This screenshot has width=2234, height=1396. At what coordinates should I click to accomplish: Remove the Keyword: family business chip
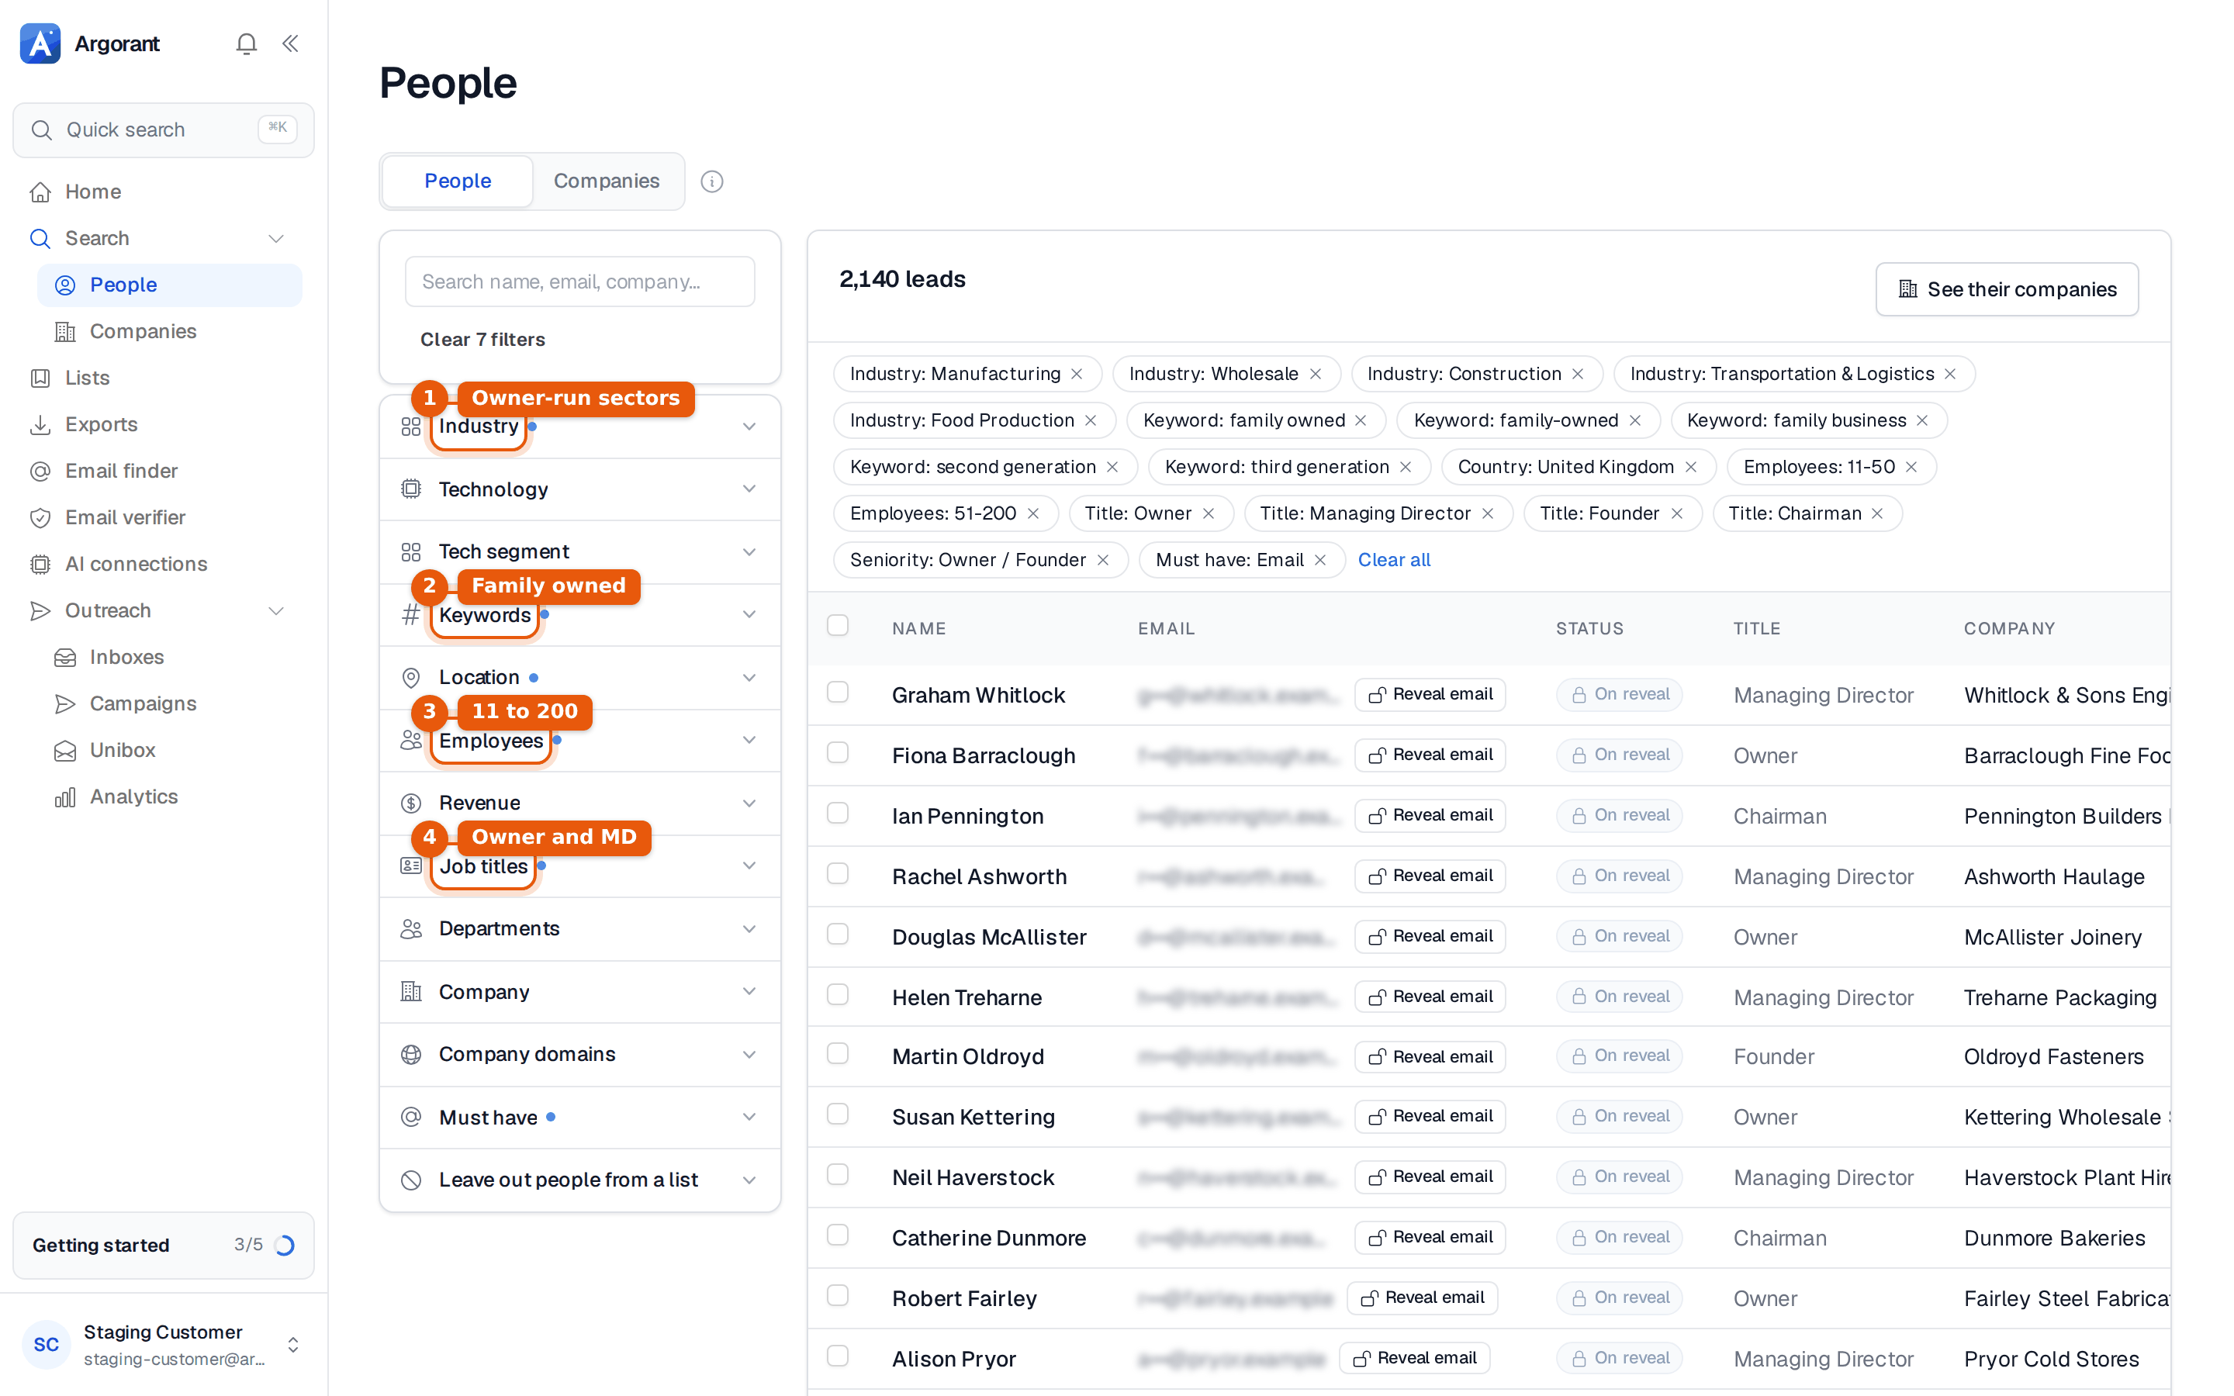coord(1922,420)
